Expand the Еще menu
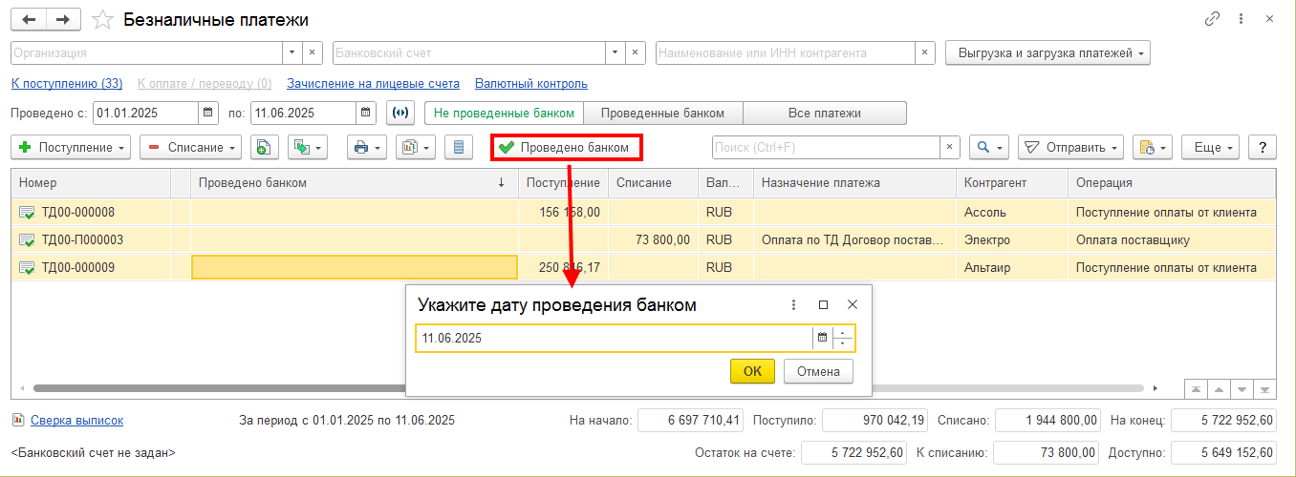 1211,147
